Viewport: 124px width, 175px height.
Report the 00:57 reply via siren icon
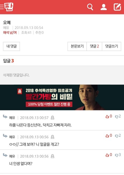click(x=52, y=118)
